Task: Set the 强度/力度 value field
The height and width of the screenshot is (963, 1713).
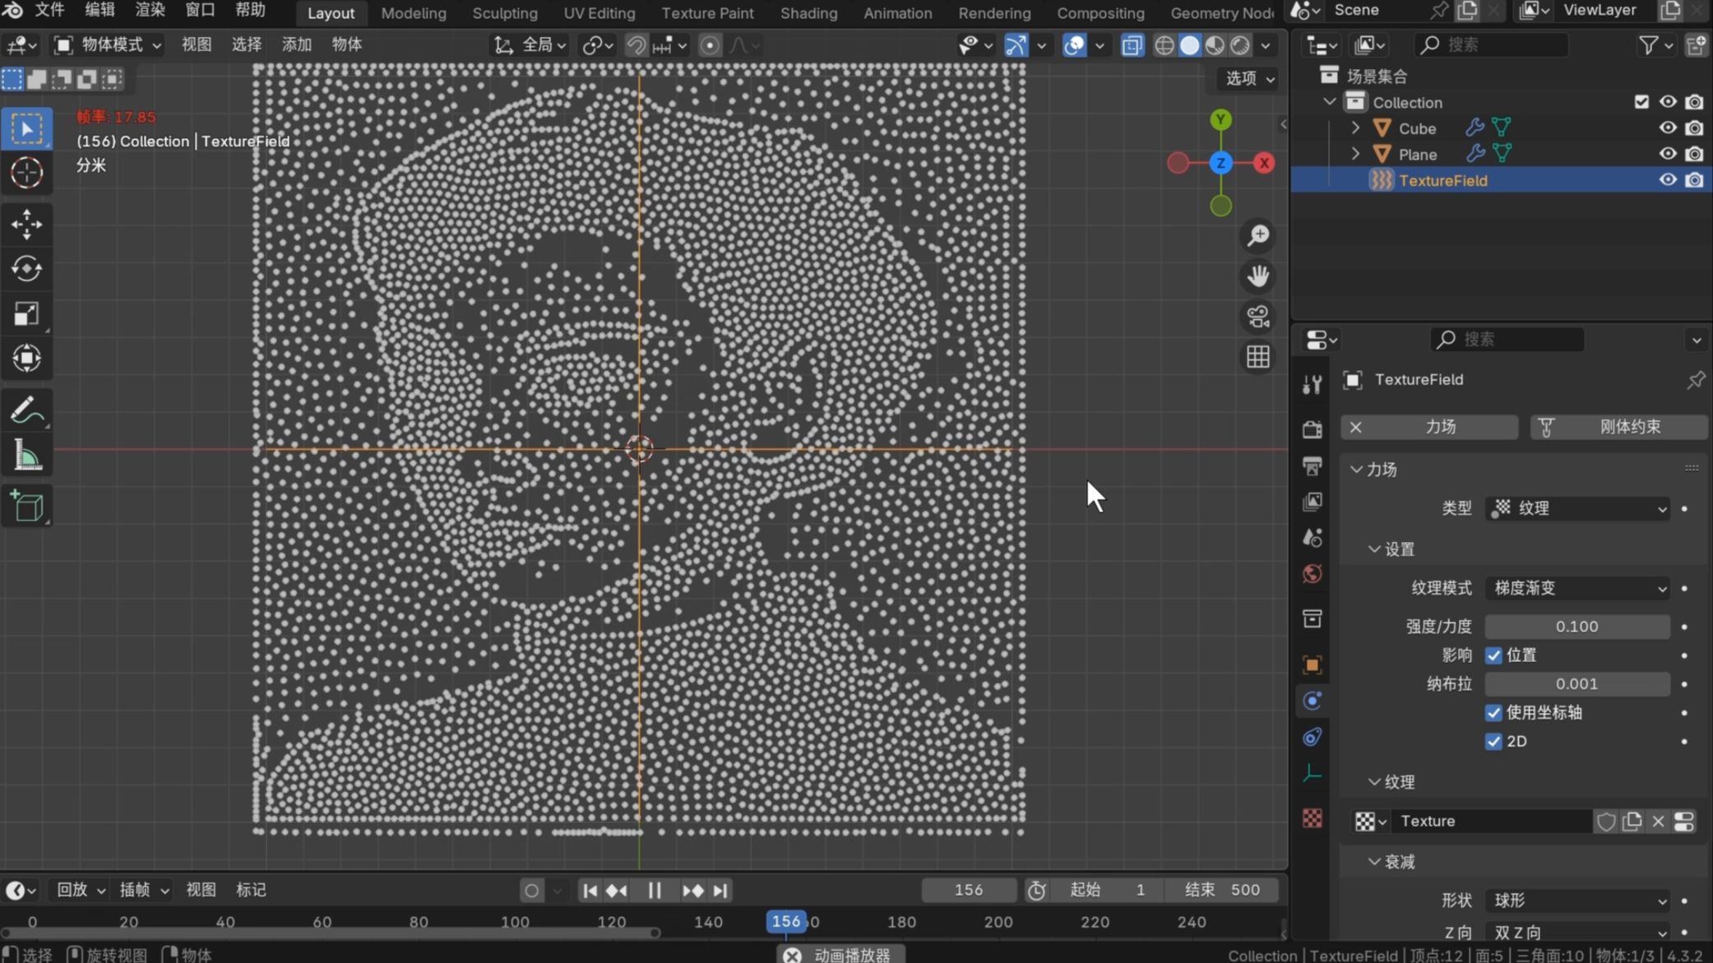Action: point(1575,626)
